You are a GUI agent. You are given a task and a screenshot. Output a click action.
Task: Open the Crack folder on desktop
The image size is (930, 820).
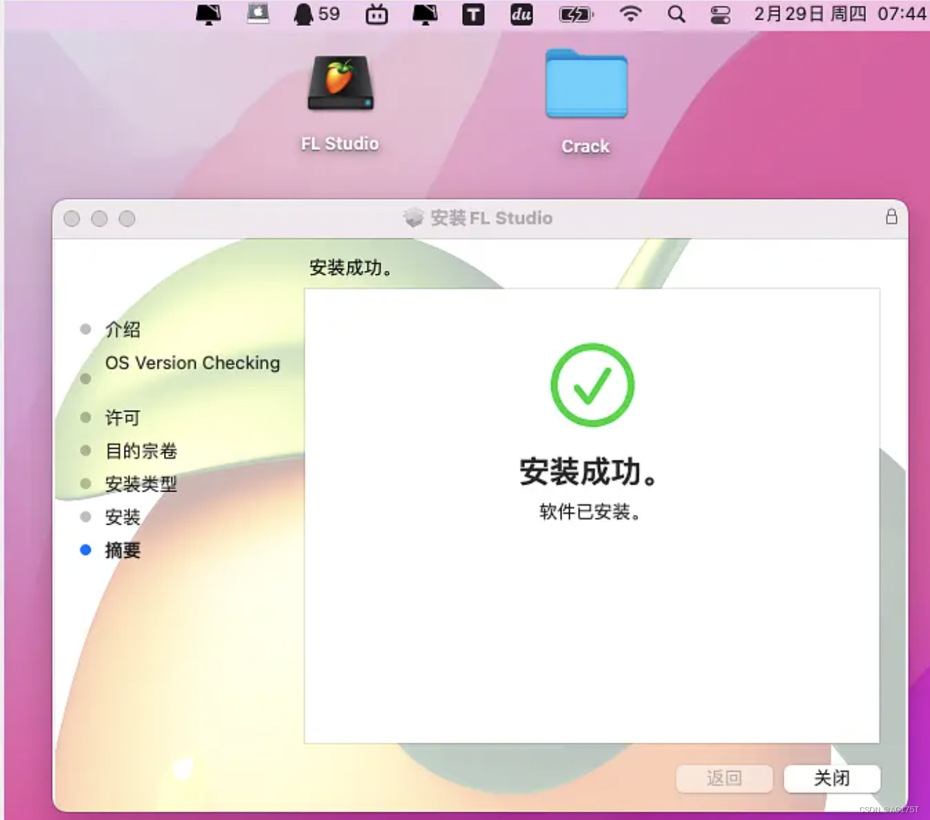pos(586,84)
